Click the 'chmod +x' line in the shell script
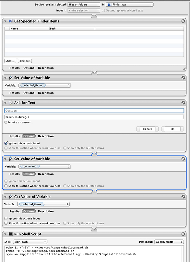 click(40, 251)
